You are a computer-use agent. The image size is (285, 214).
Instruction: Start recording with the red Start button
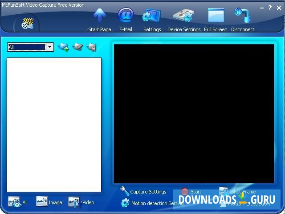click(x=191, y=192)
